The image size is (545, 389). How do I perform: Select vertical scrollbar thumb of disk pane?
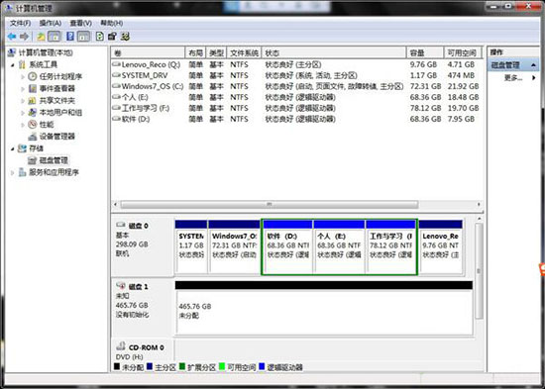pos(479,270)
